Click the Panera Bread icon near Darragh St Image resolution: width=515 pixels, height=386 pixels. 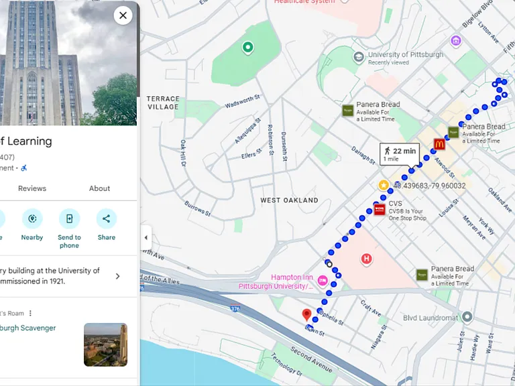[347, 111]
